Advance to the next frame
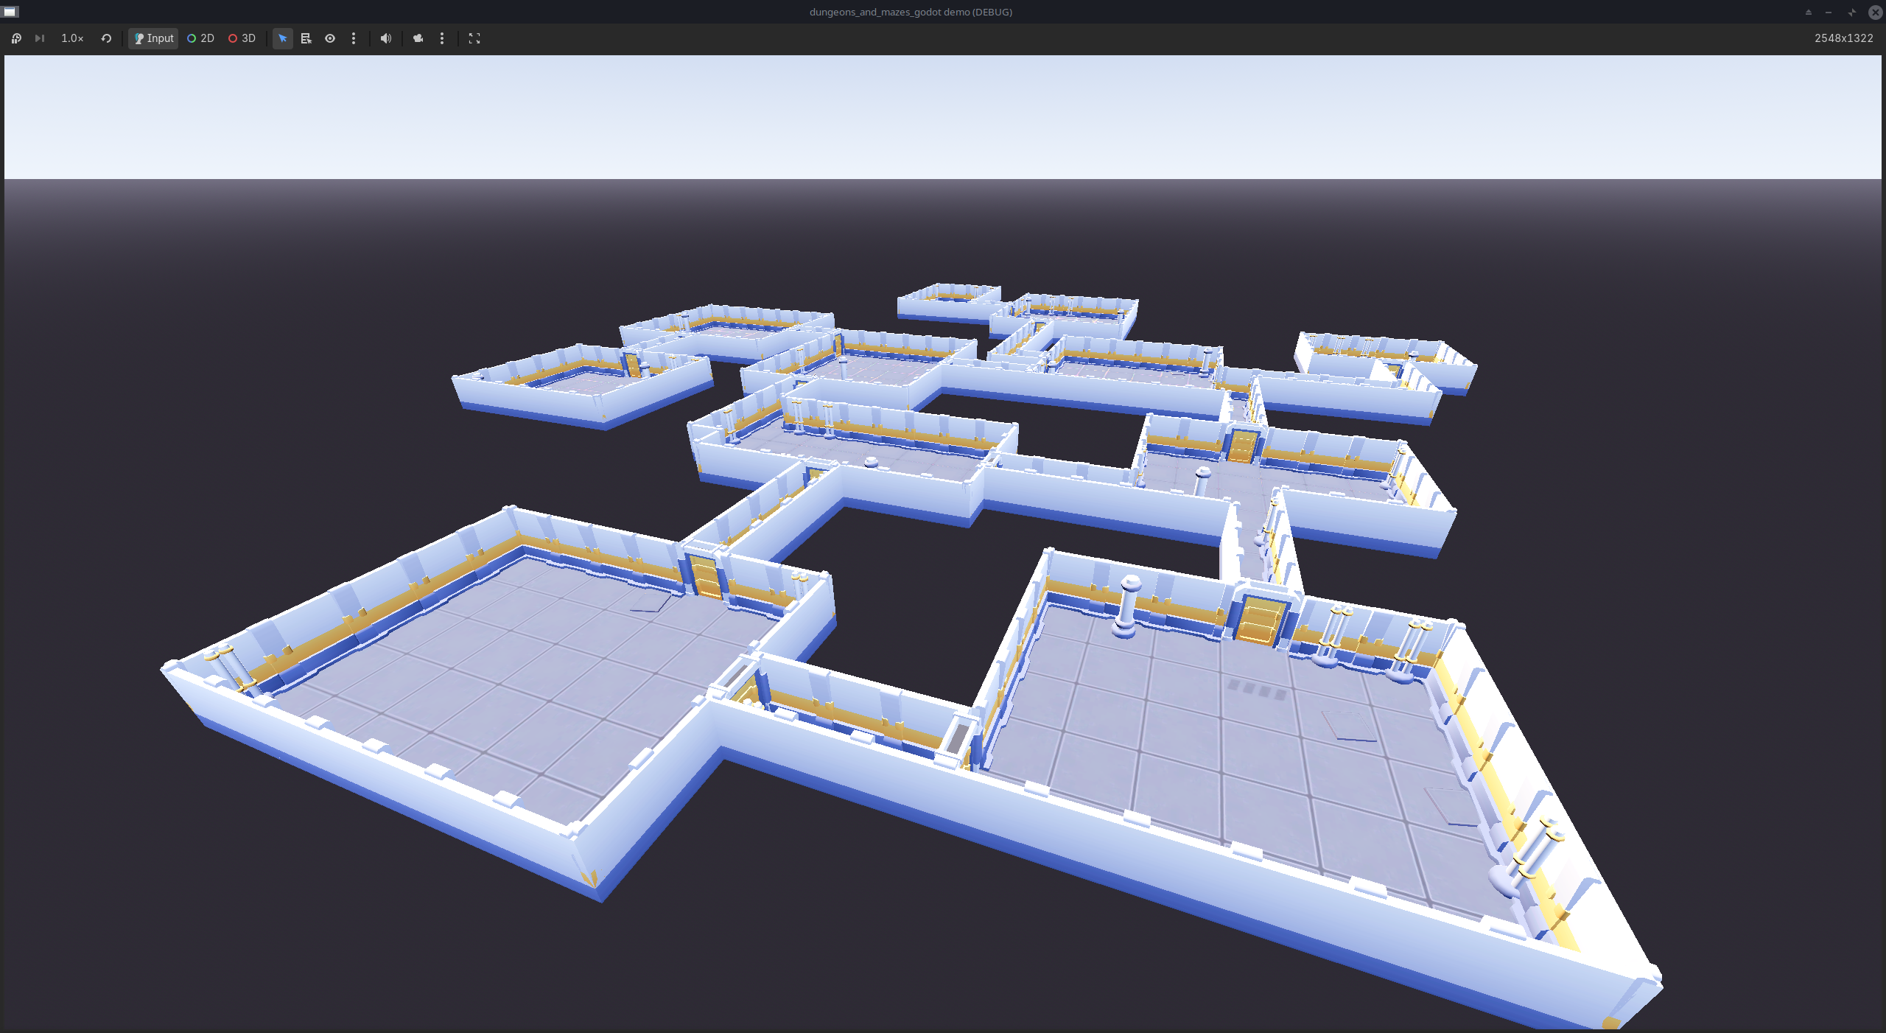Viewport: 1886px width, 1033px height. pos(40,38)
